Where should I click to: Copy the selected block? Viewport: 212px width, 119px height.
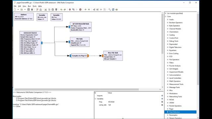[x=49, y=10]
